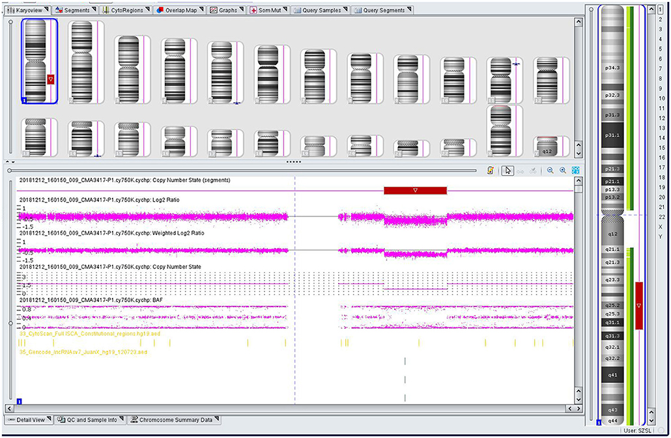The width and height of the screenshot is (671, 438).
Task: Switch to the Graphs tab
Action: pos(227,10)
